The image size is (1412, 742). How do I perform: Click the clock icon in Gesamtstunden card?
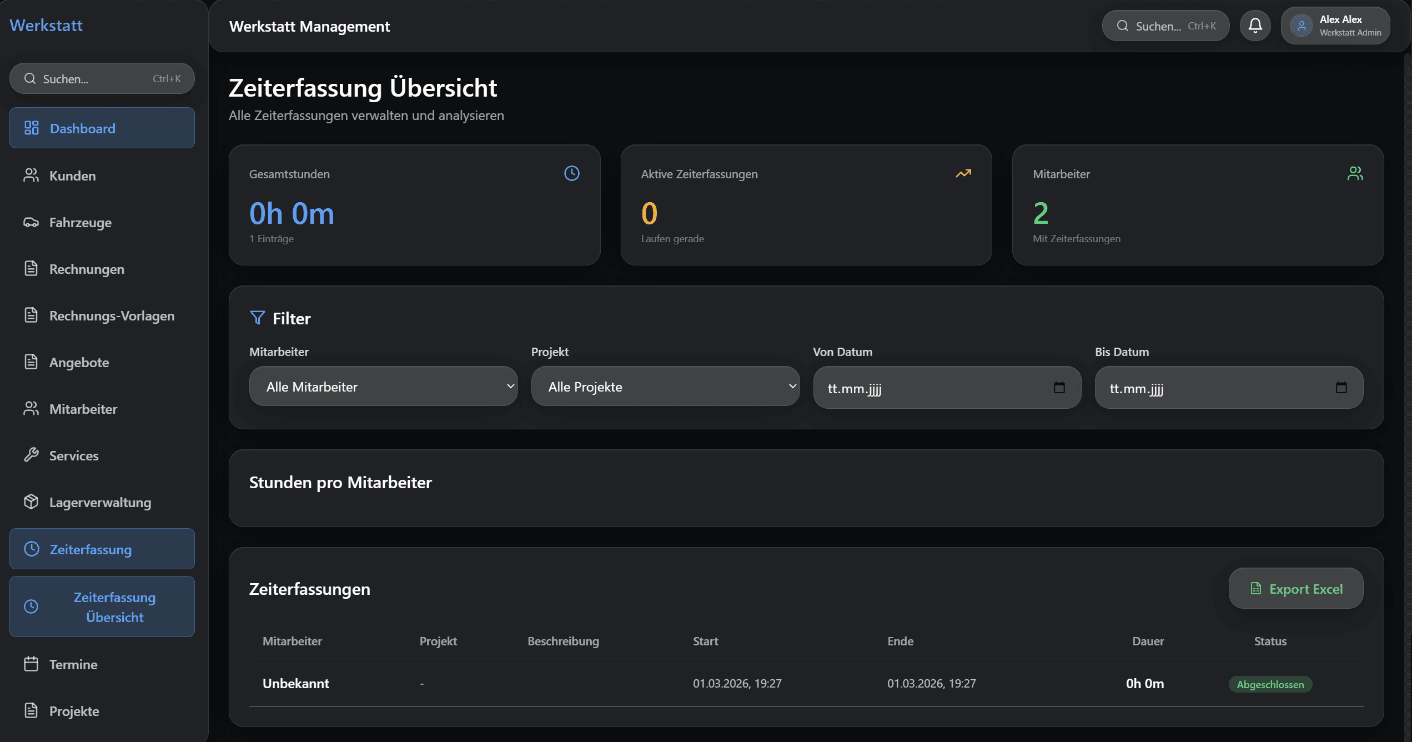[571, 173]
